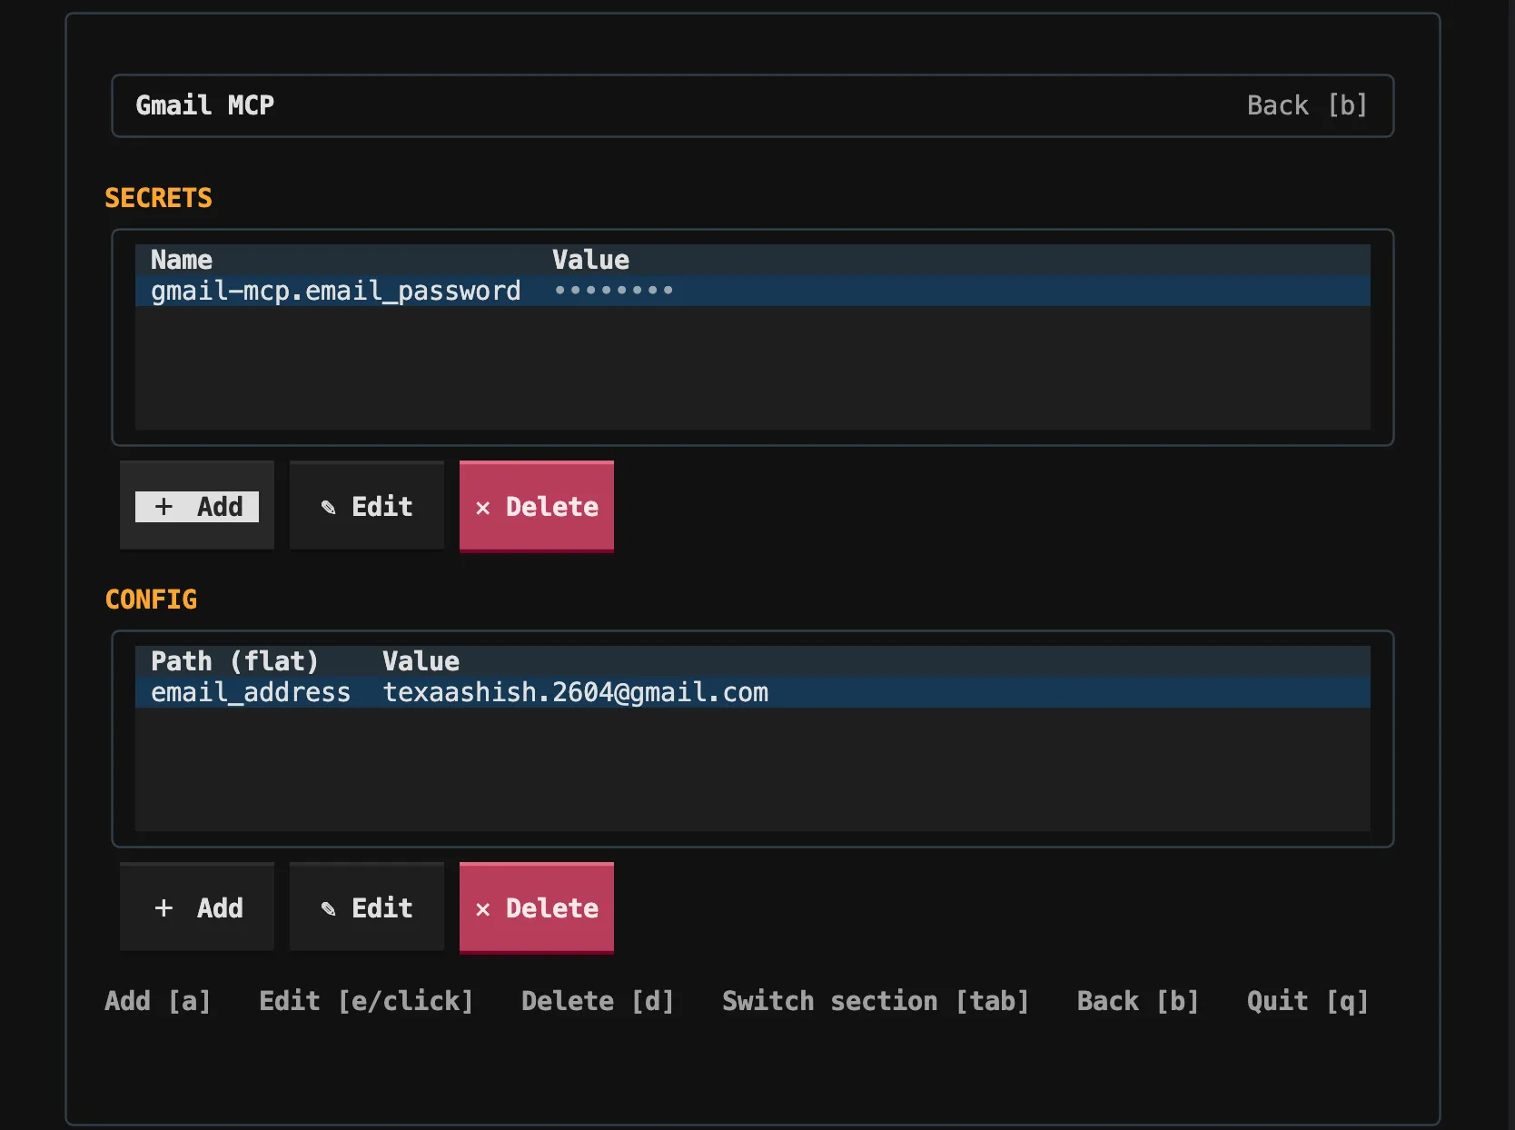Click the texaashish.2604@gmail.com value
This screenshot has height=1130, width=1515.
[576, 692]
